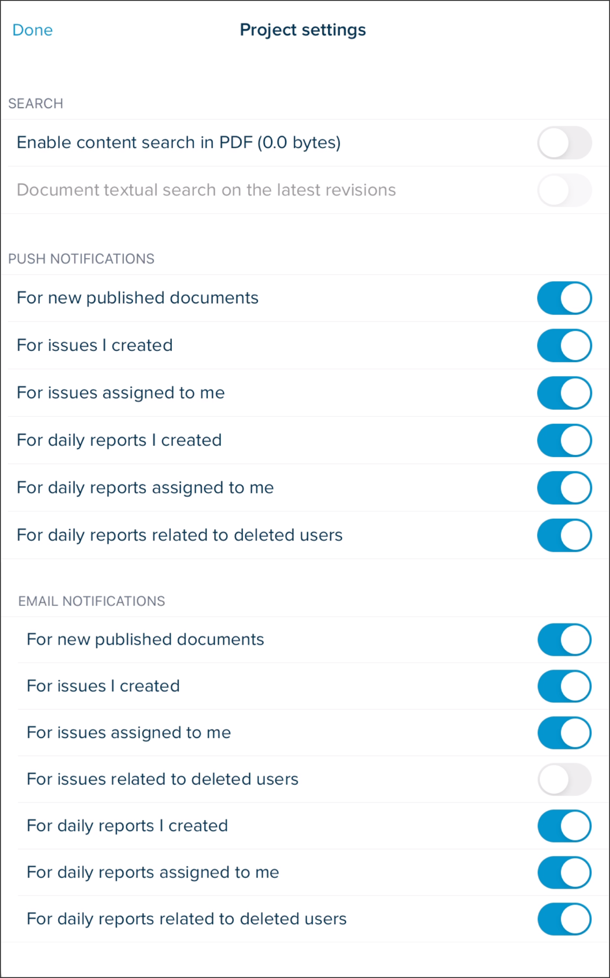Viewport: 610px width, 978px height.
Task: Select the Project settings title
Action: (303, 30)
